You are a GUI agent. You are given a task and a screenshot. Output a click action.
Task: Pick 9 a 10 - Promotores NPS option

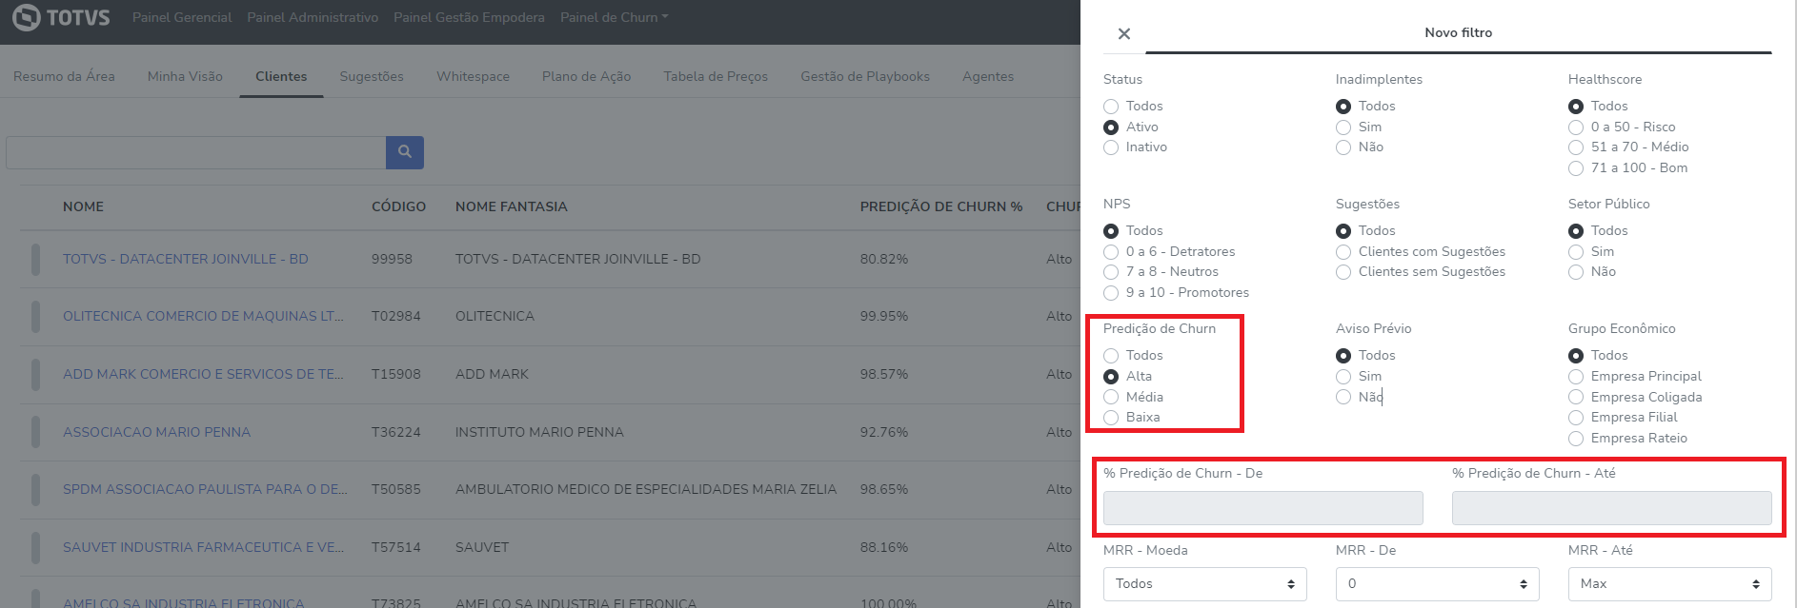click(1111, 293)
